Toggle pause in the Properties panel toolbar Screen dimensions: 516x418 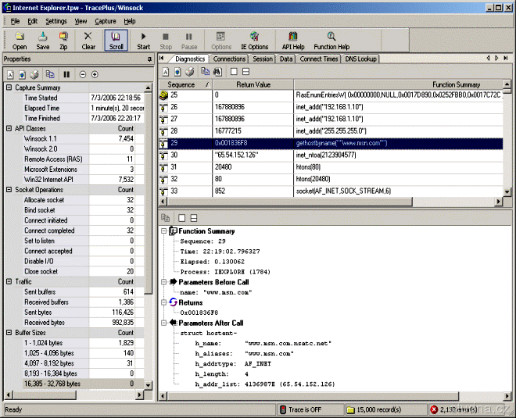[66, 74]
